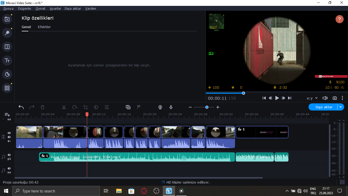Open the Dosya menu

pyautogui.click(x=8, y=8)
